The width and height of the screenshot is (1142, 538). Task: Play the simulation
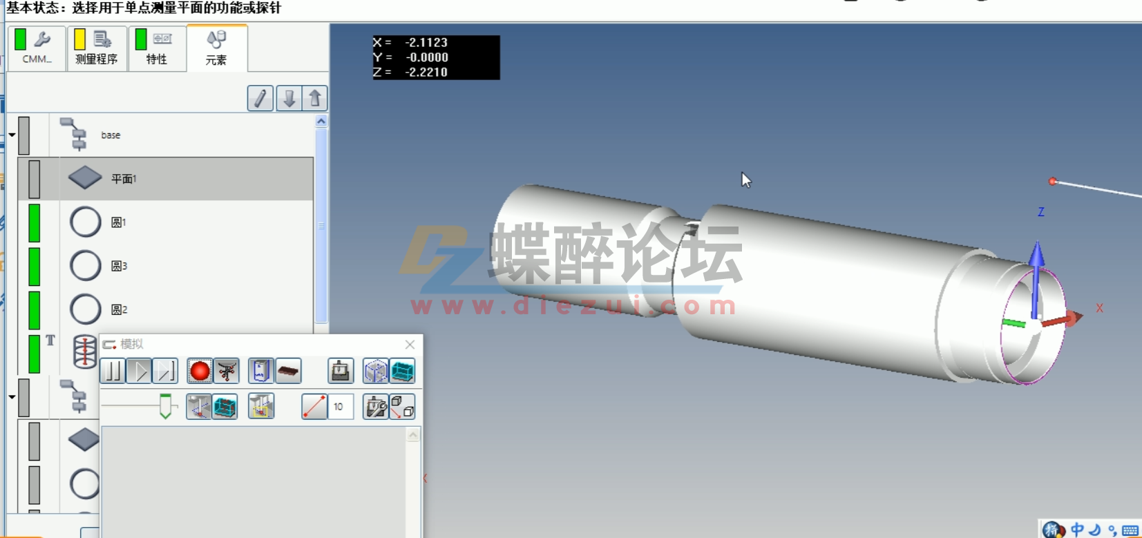139,372
